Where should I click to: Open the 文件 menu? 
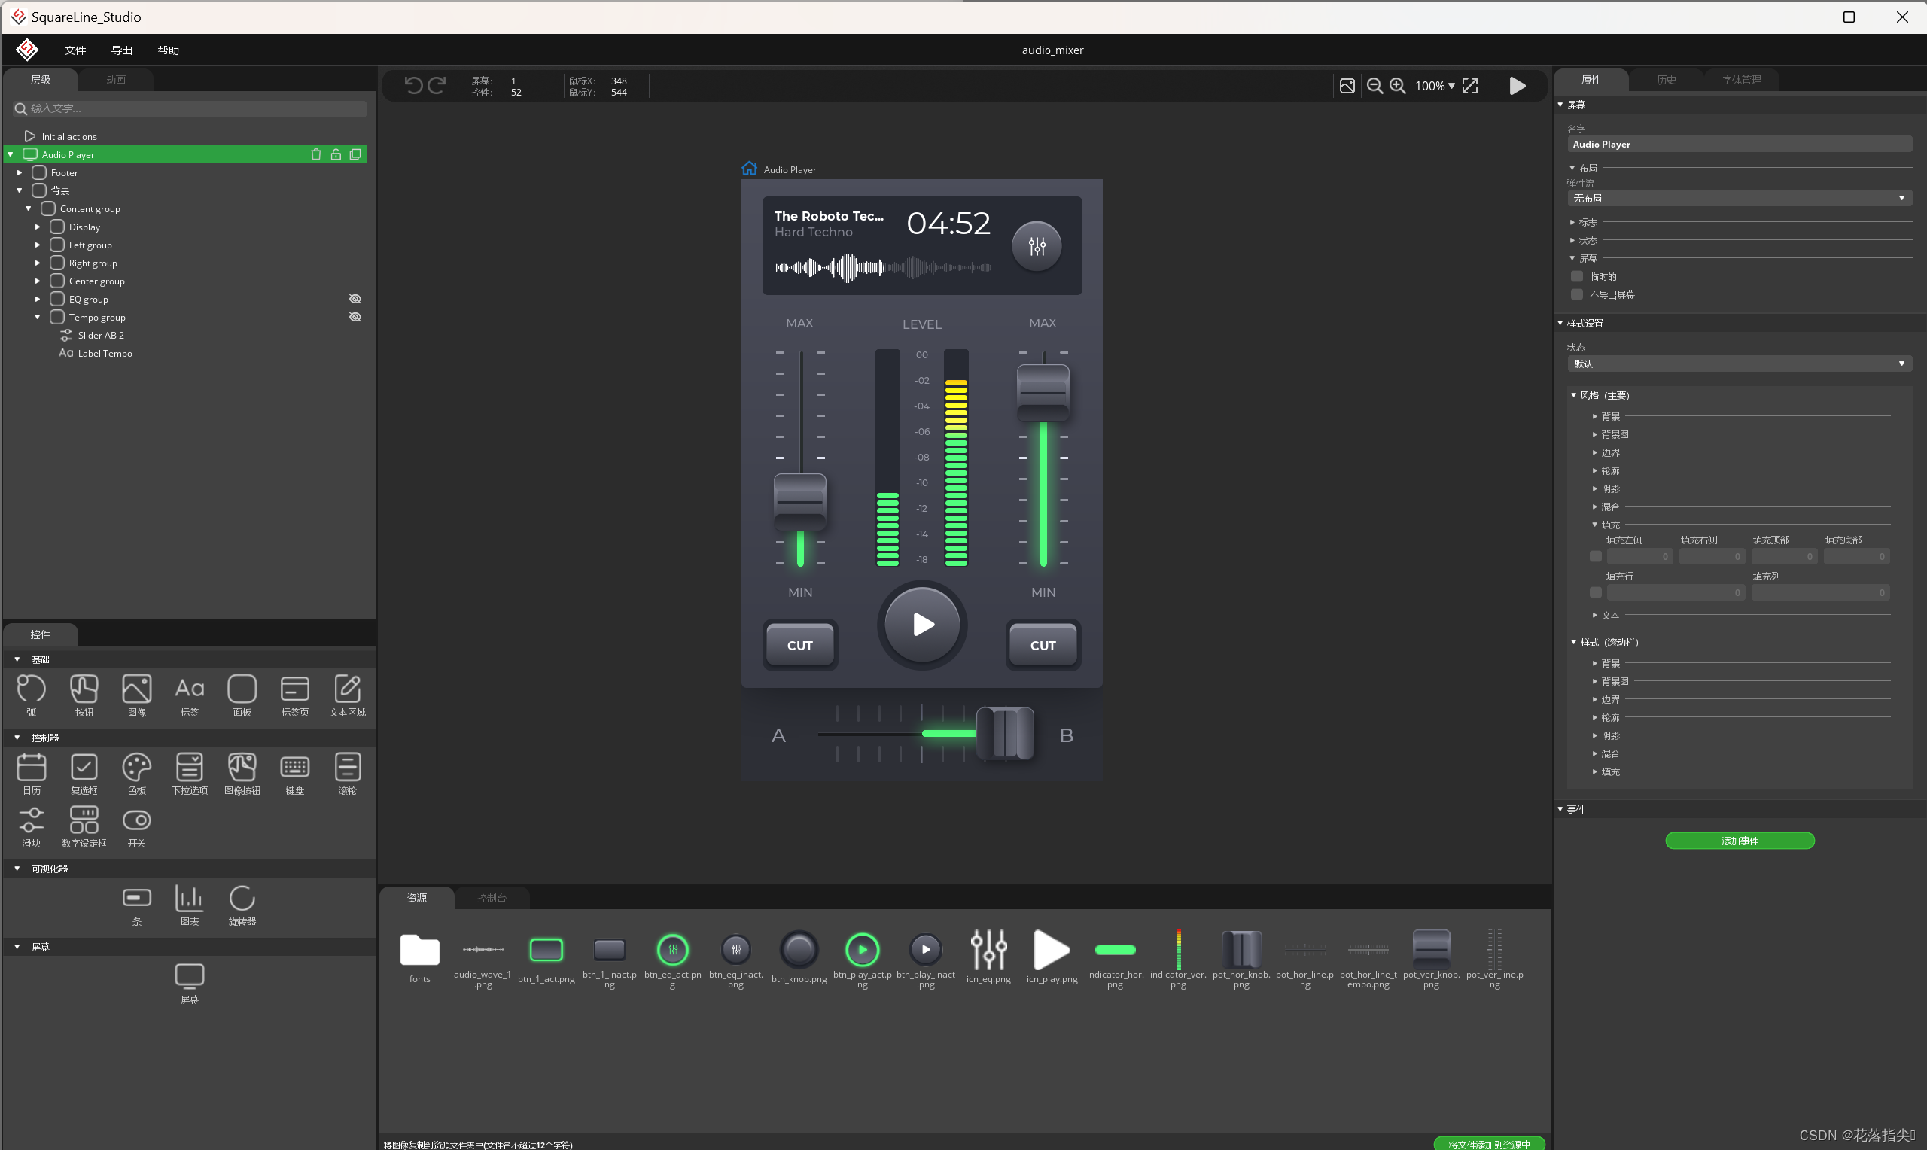pos(74,49)
